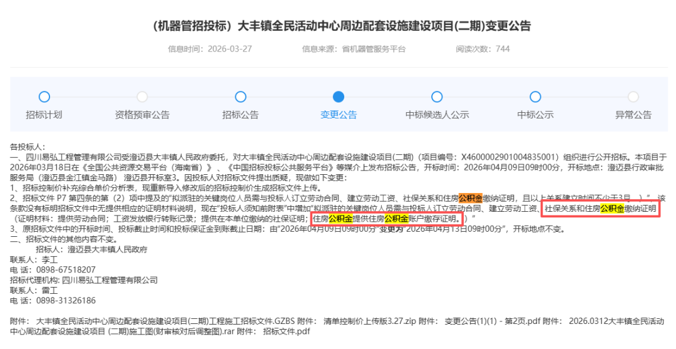This screenshot has height=349, width=676.
Task: Click the announcement title heading
Action: [x=342, y=26]
